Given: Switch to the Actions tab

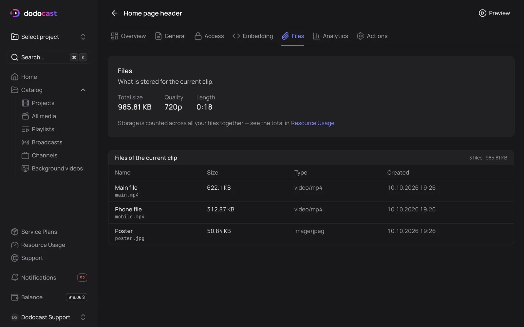Looking at the screenshot, I should [x=372, y=36].
